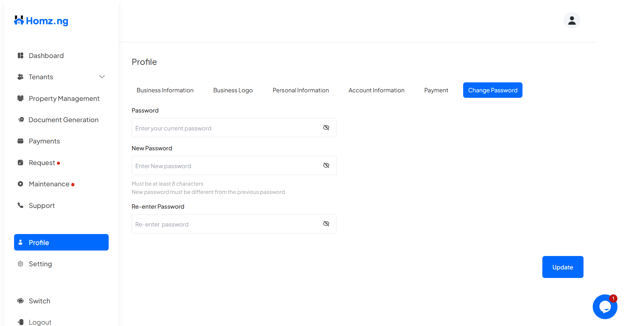Expand the Tenants submenu chevron
626x326 pixels.
pos(102,77)
